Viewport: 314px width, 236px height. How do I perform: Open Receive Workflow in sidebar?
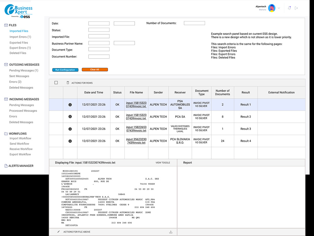(21, 149)
